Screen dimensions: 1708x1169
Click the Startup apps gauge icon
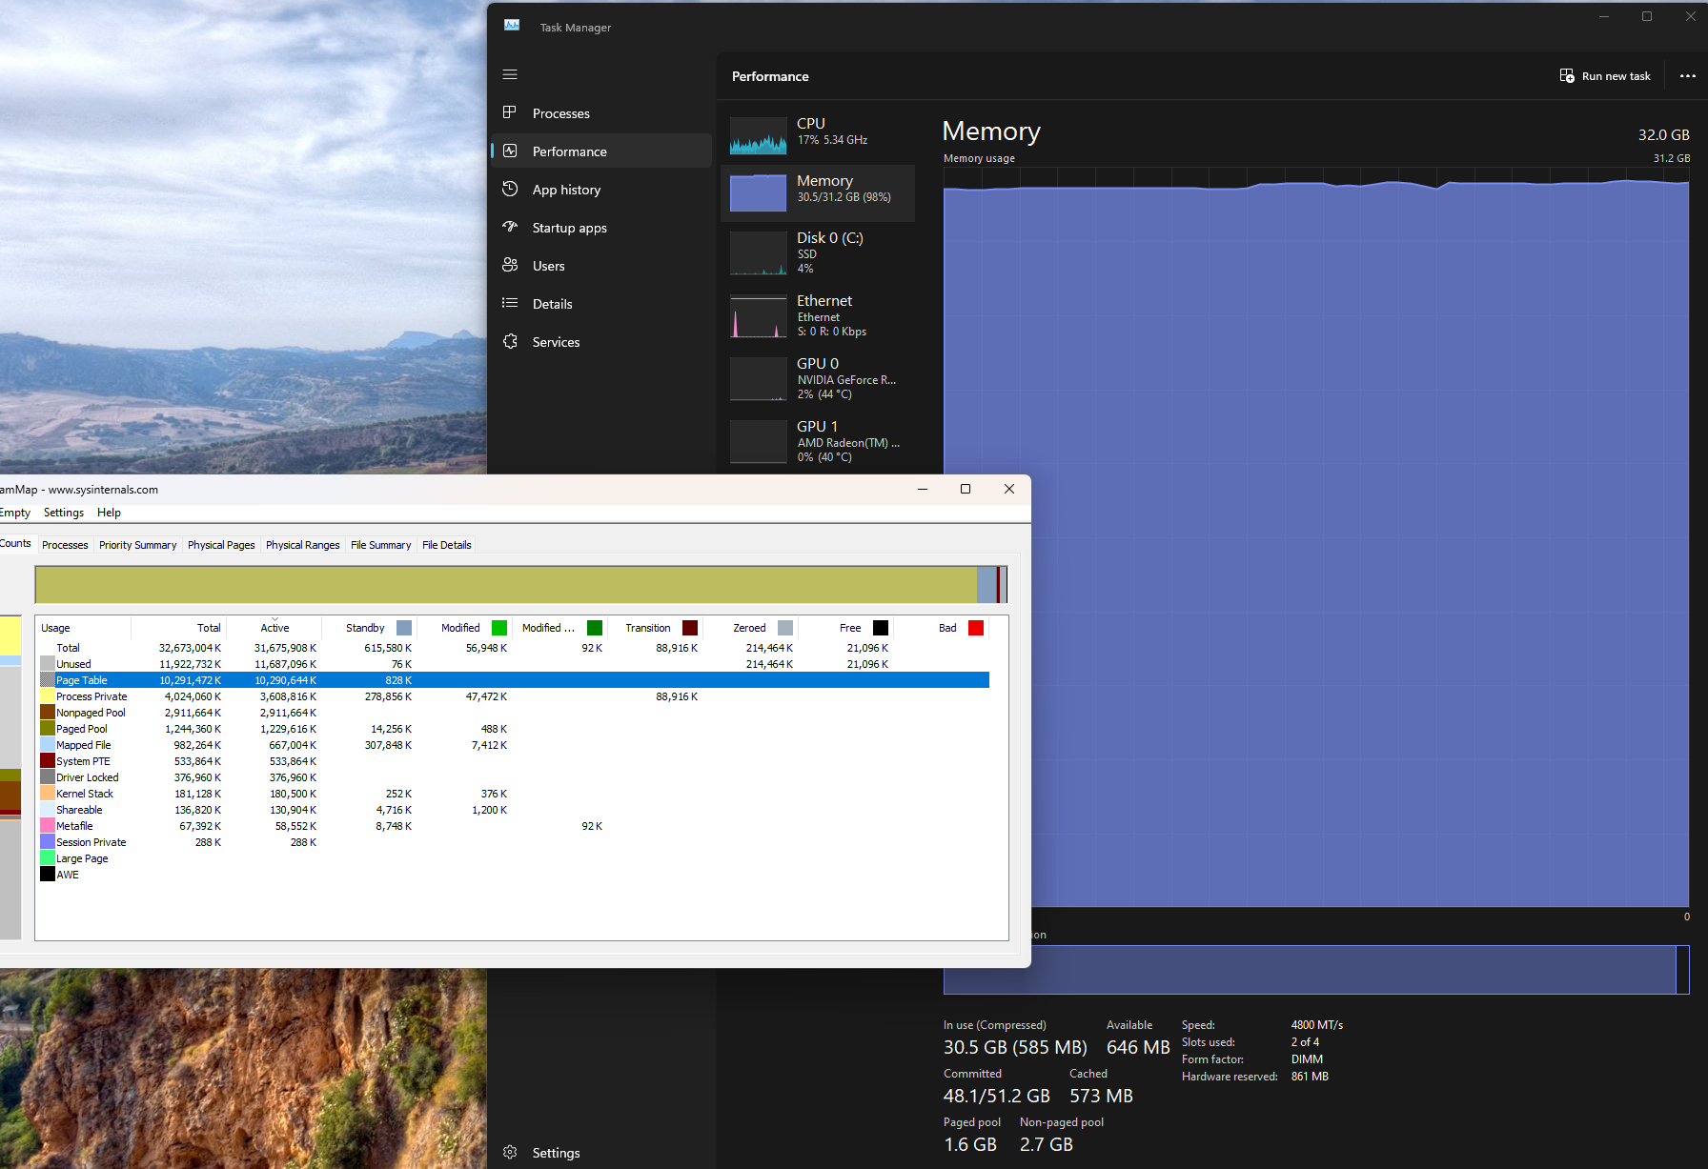click(x=510, y=227)
